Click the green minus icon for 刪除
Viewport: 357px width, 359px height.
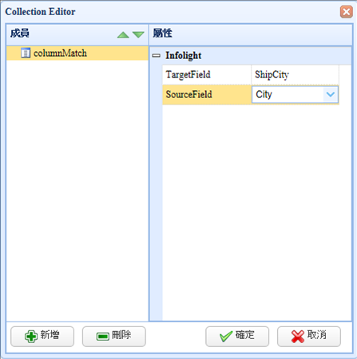pos(103,337)
